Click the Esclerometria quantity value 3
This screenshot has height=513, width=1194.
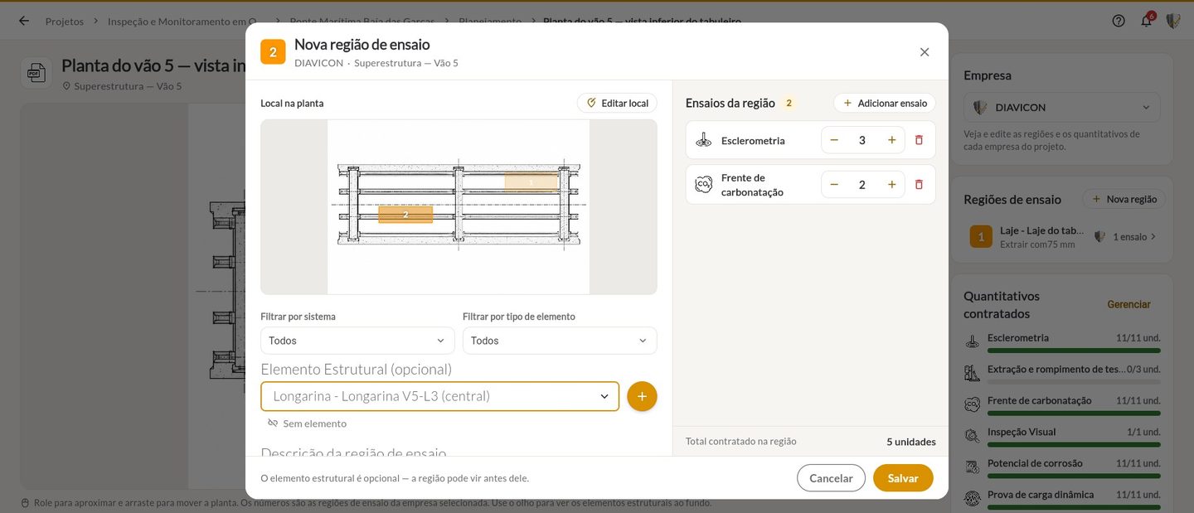(x=862, y=140)
